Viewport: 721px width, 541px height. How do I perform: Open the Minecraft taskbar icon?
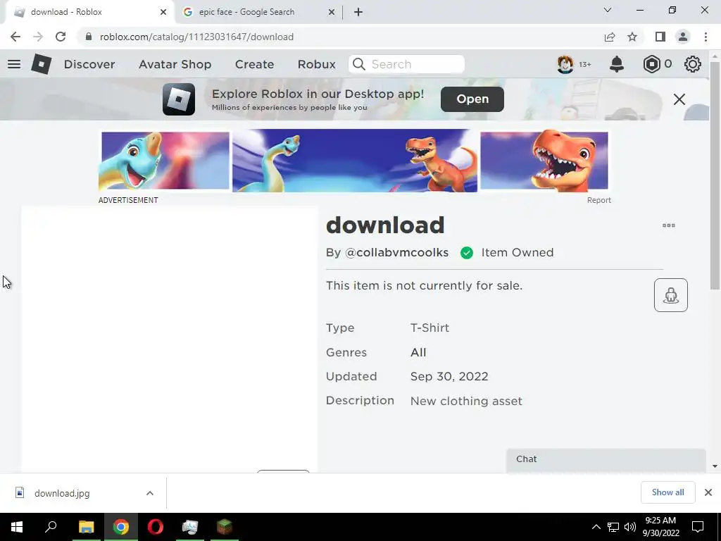pos(225,527)
